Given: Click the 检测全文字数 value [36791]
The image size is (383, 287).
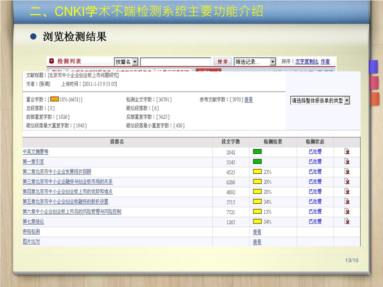Looking at the screenshot, I should [164, 99].
